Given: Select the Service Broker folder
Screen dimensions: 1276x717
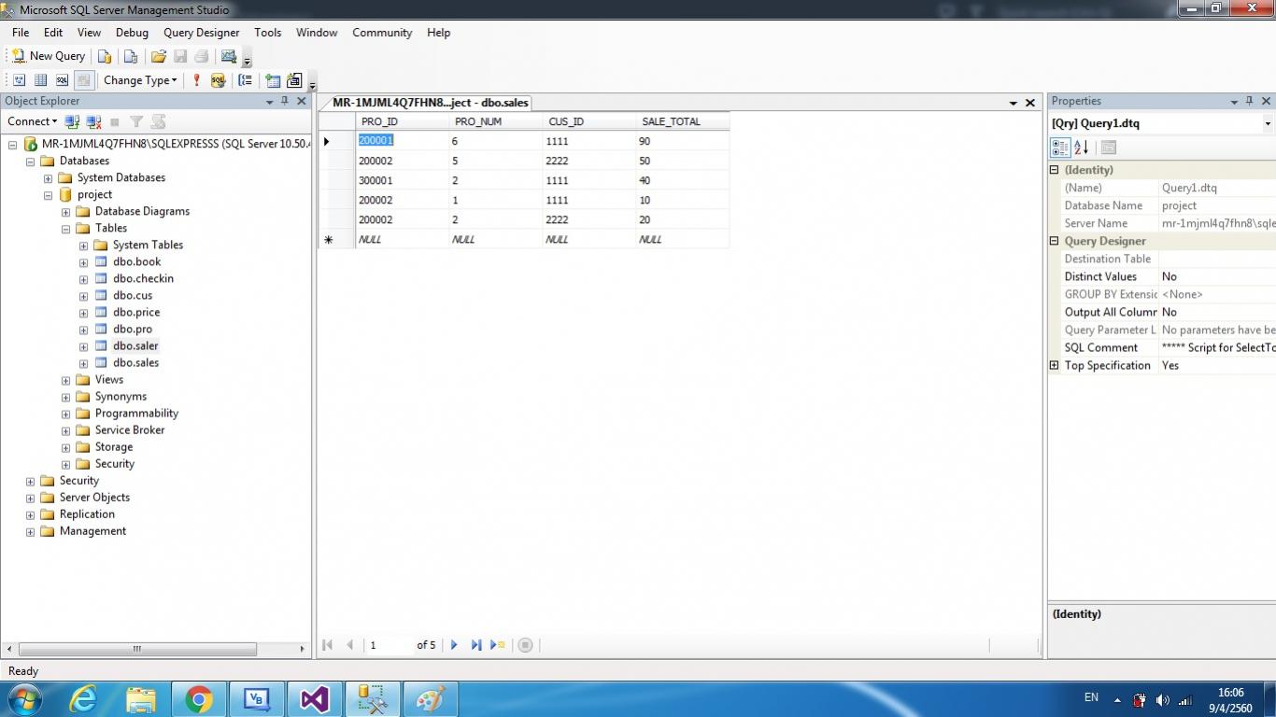Looking at the screenshot, I should (130, 429).
